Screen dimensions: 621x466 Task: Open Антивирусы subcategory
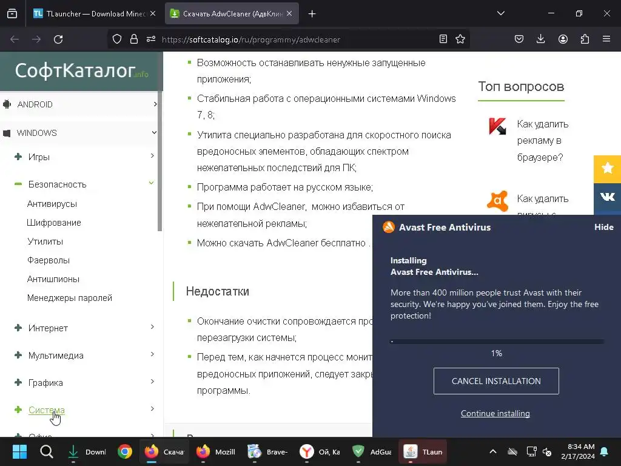pyautogui.click(x=52, y=204)
